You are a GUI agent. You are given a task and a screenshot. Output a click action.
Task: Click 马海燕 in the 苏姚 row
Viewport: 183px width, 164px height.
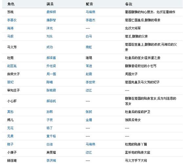point(91,12)
